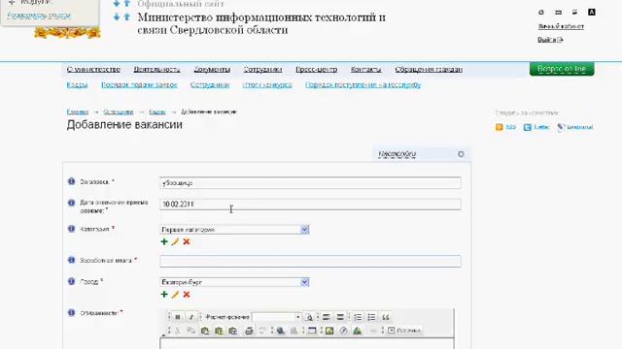The height and width of the screenshot is (349, 622).
Task: Click the 'Выйти' logout link
Action: 550,40
